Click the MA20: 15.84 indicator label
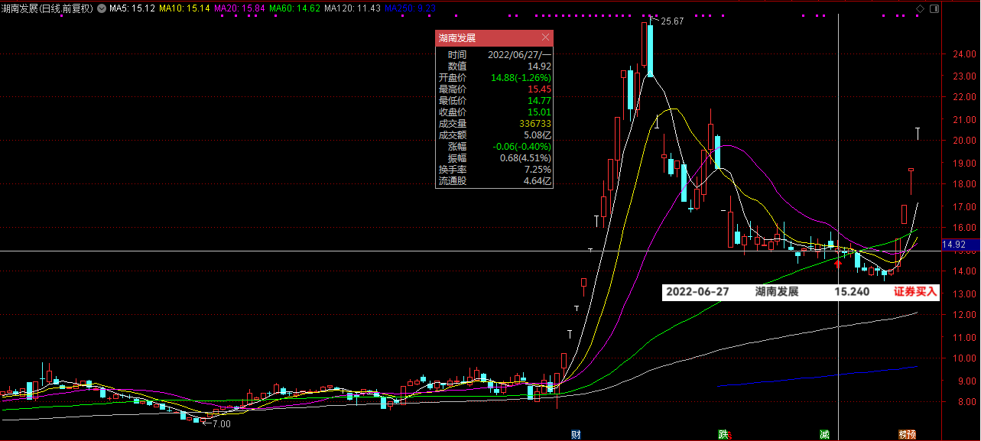981x441 pixels. tap(240, 8)
